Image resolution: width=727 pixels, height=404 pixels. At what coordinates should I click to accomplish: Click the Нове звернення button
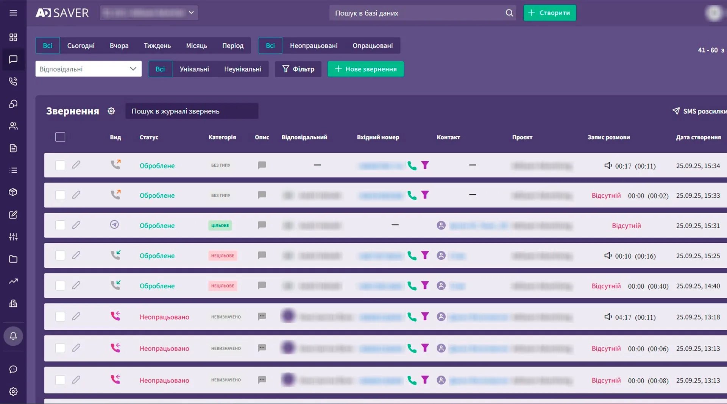coord(366,69)
